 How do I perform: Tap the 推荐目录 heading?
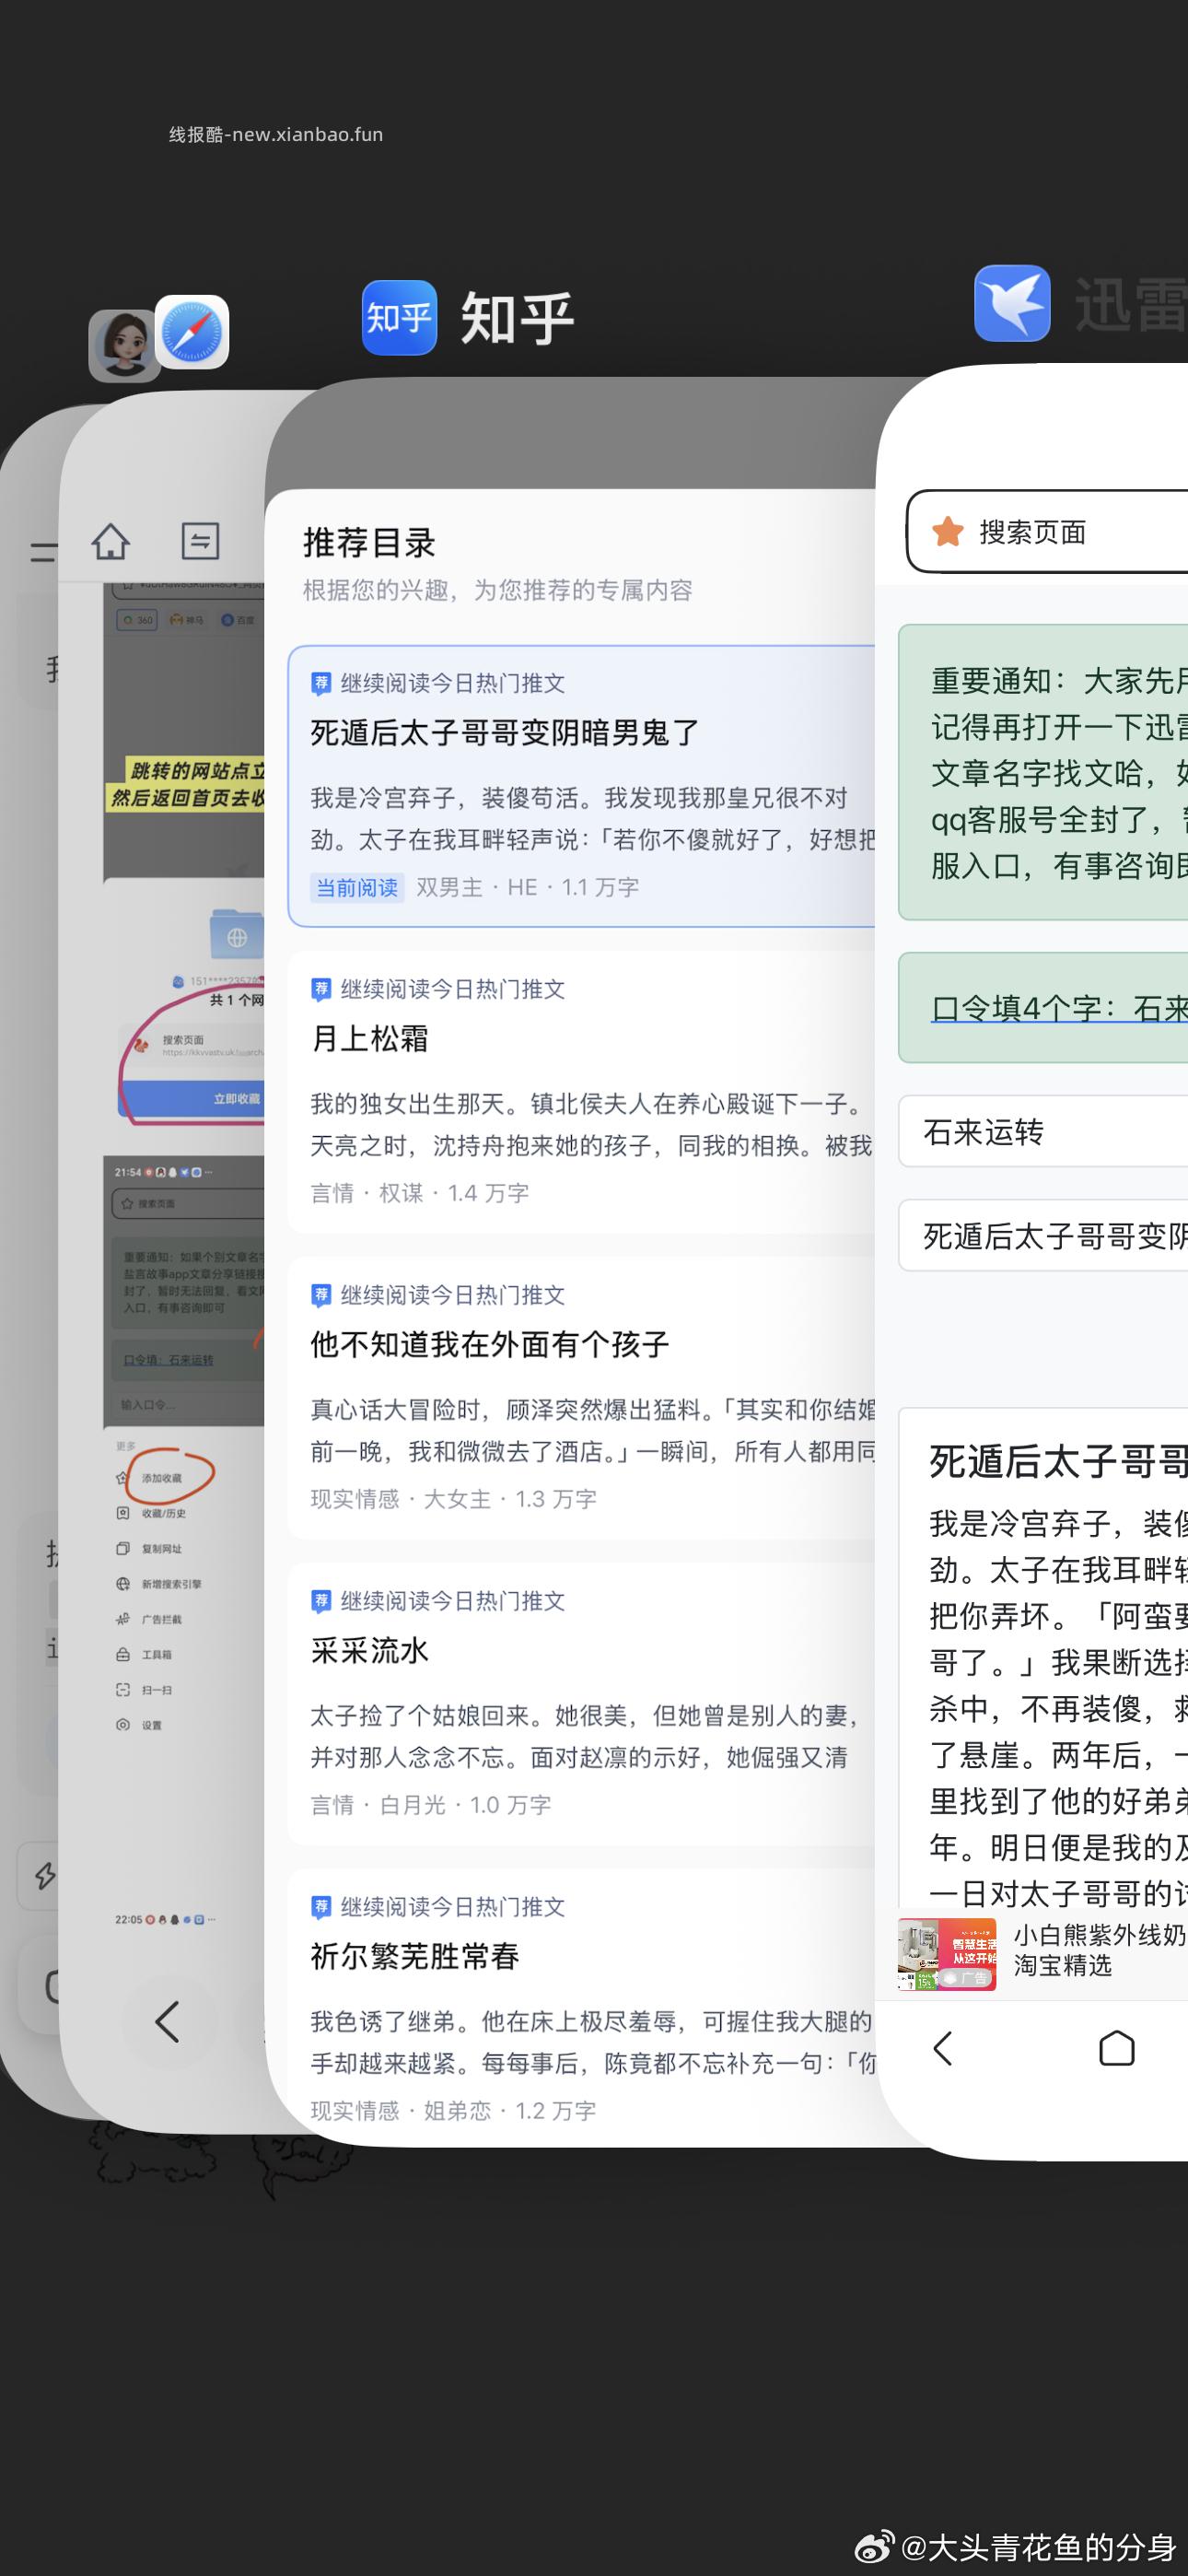click(x=369, y=543)
